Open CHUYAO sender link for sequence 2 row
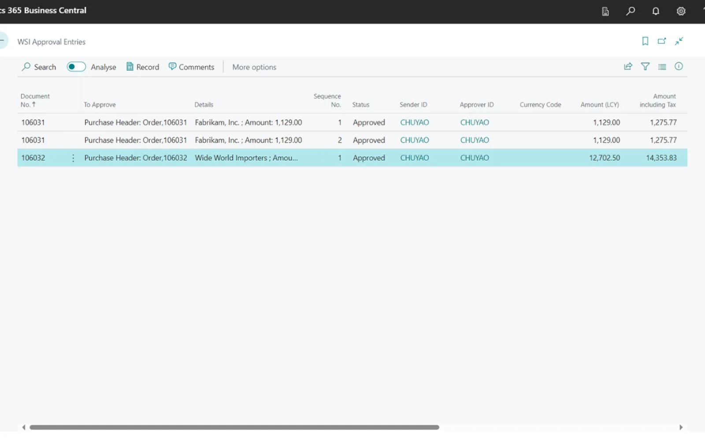705x441 pixels. click(415, 140)
